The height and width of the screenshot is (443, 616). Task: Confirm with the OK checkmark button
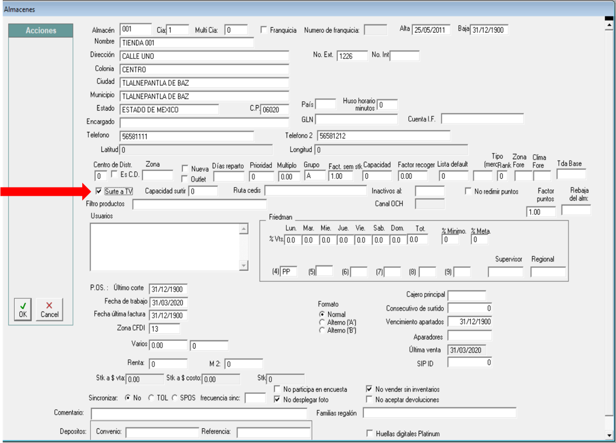point(23,310)
